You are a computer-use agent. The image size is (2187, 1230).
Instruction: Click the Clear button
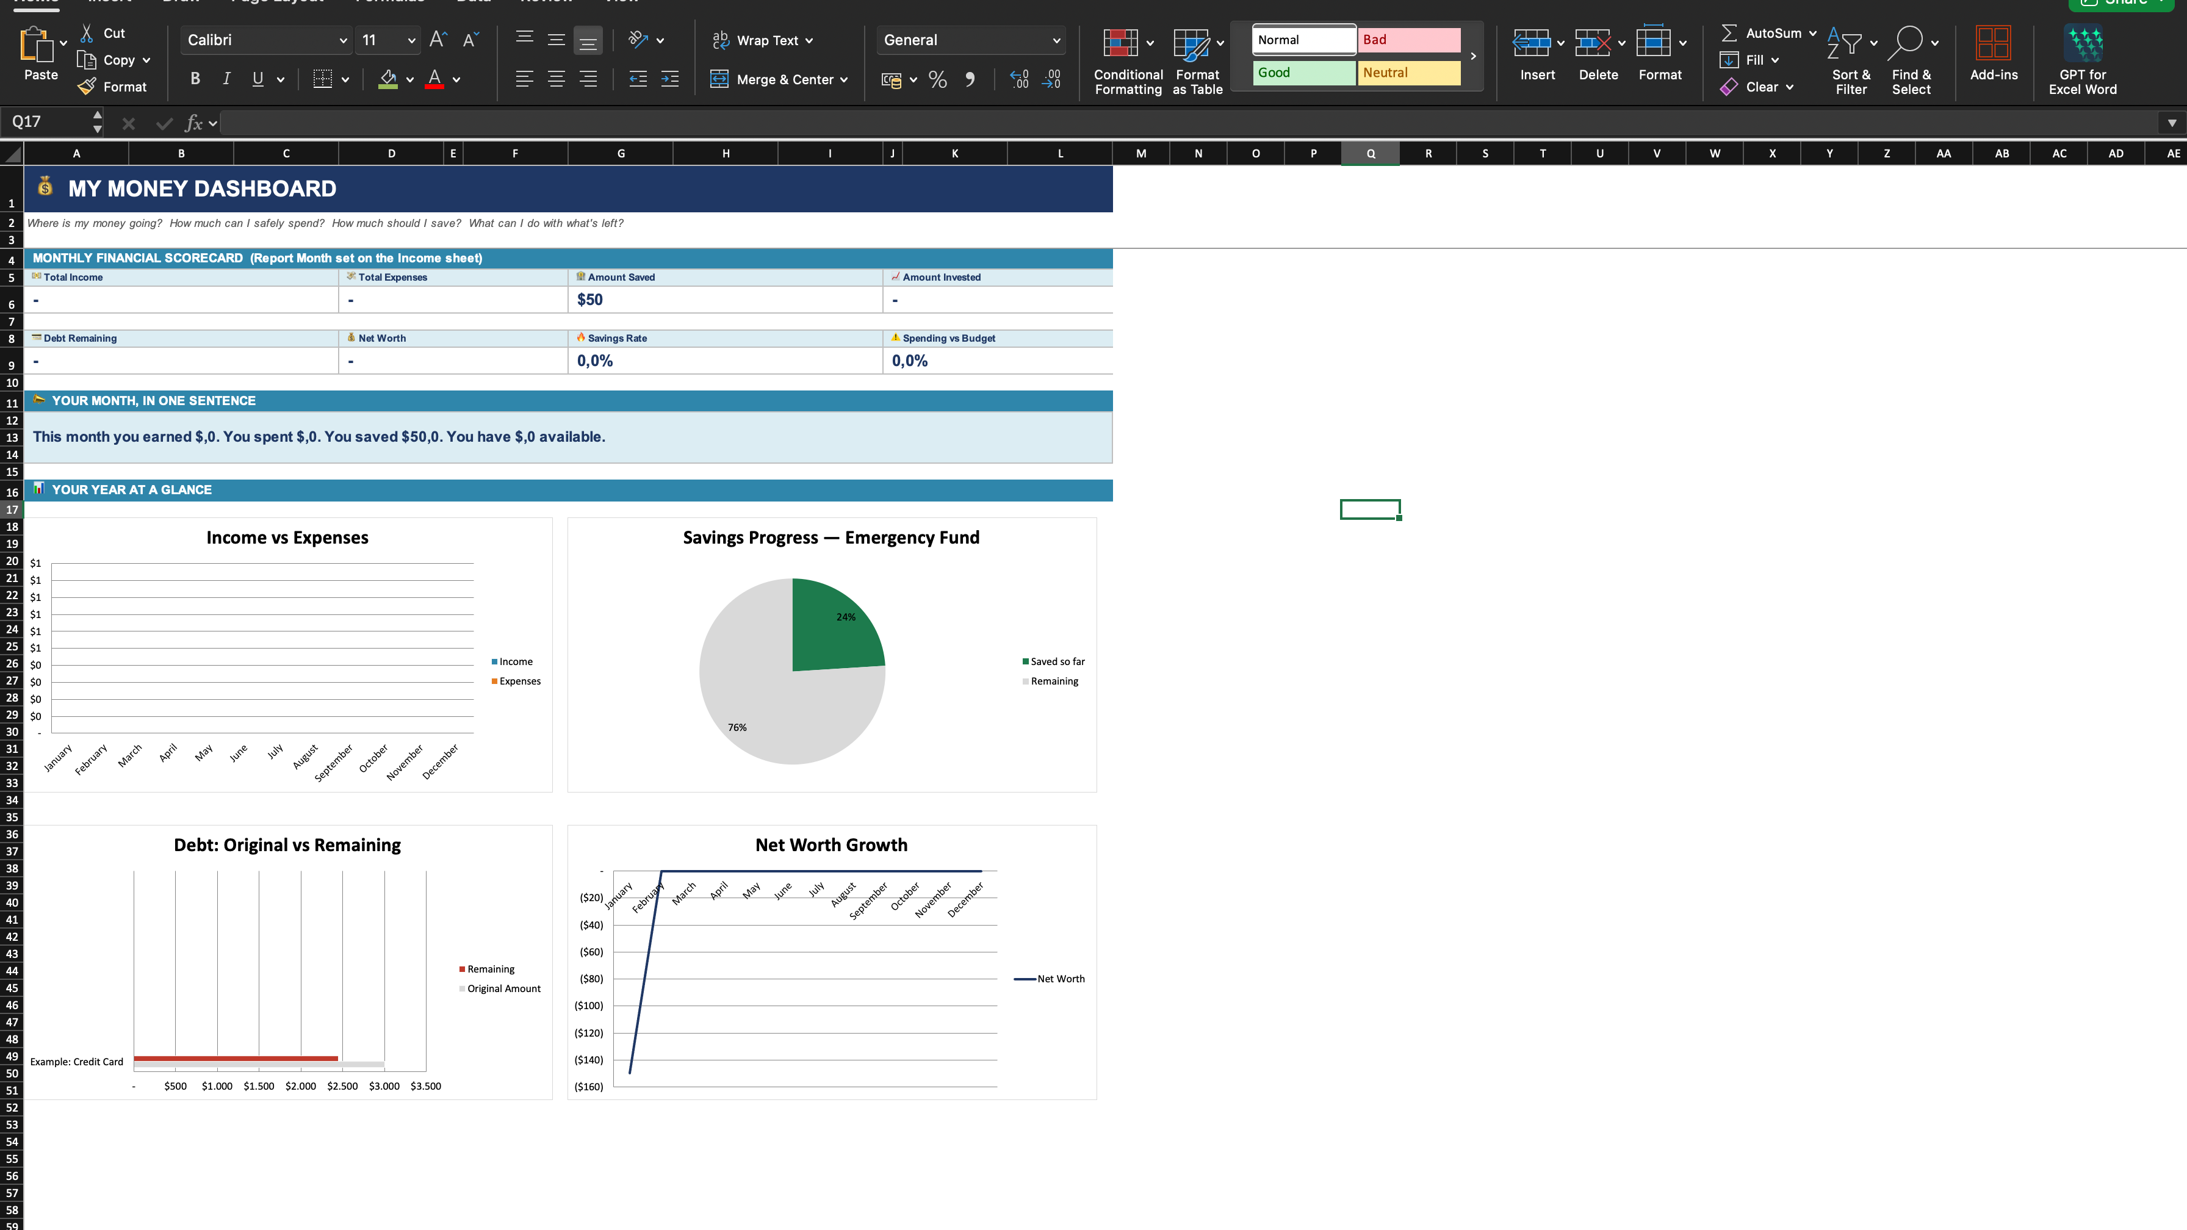[1757, 87]
